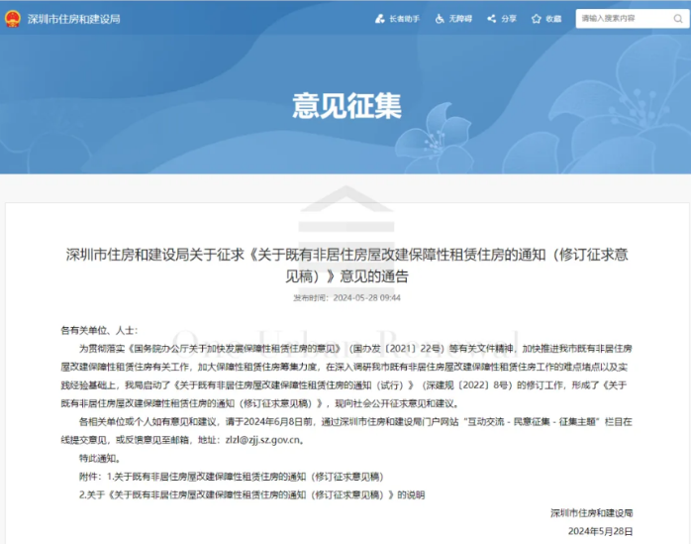Click the 发布时间 2024-05-28 timestamp

tap(345, 297)
